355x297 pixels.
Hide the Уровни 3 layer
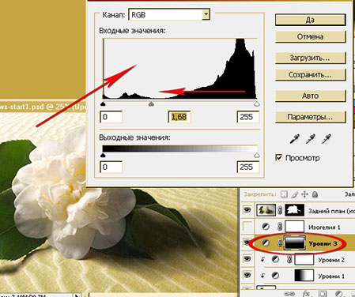(247, 242)
